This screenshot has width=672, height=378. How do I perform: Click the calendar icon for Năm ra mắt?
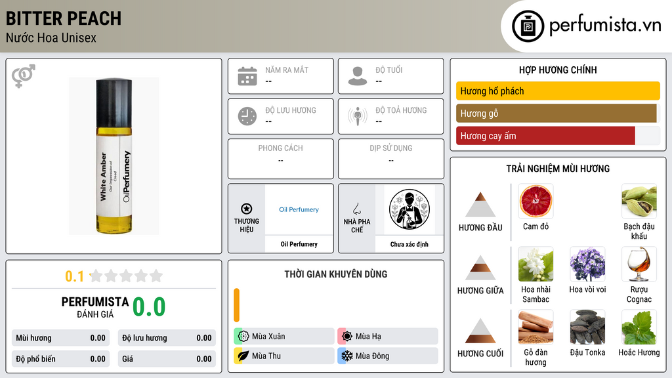click(x=247, y=76)
